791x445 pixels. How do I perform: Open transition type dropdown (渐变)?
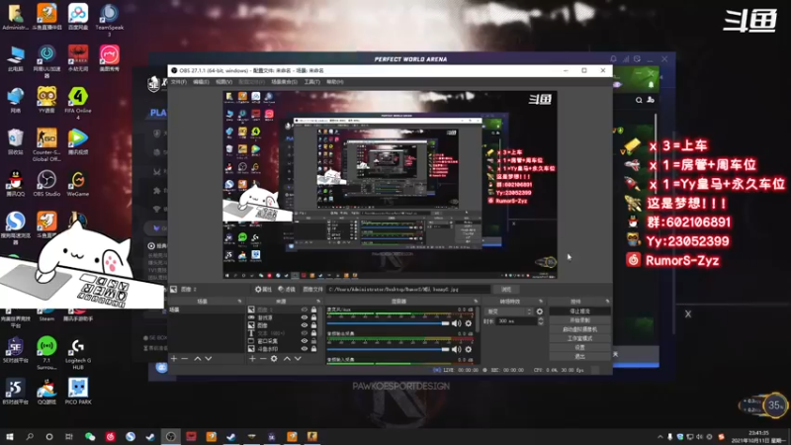(508, 311)
